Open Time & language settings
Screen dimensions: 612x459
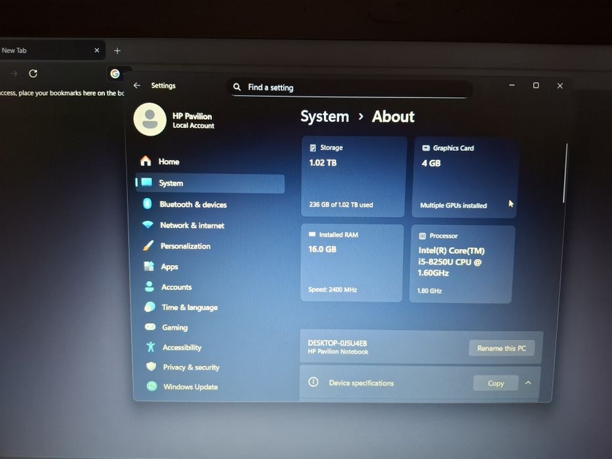click(211, 307)
